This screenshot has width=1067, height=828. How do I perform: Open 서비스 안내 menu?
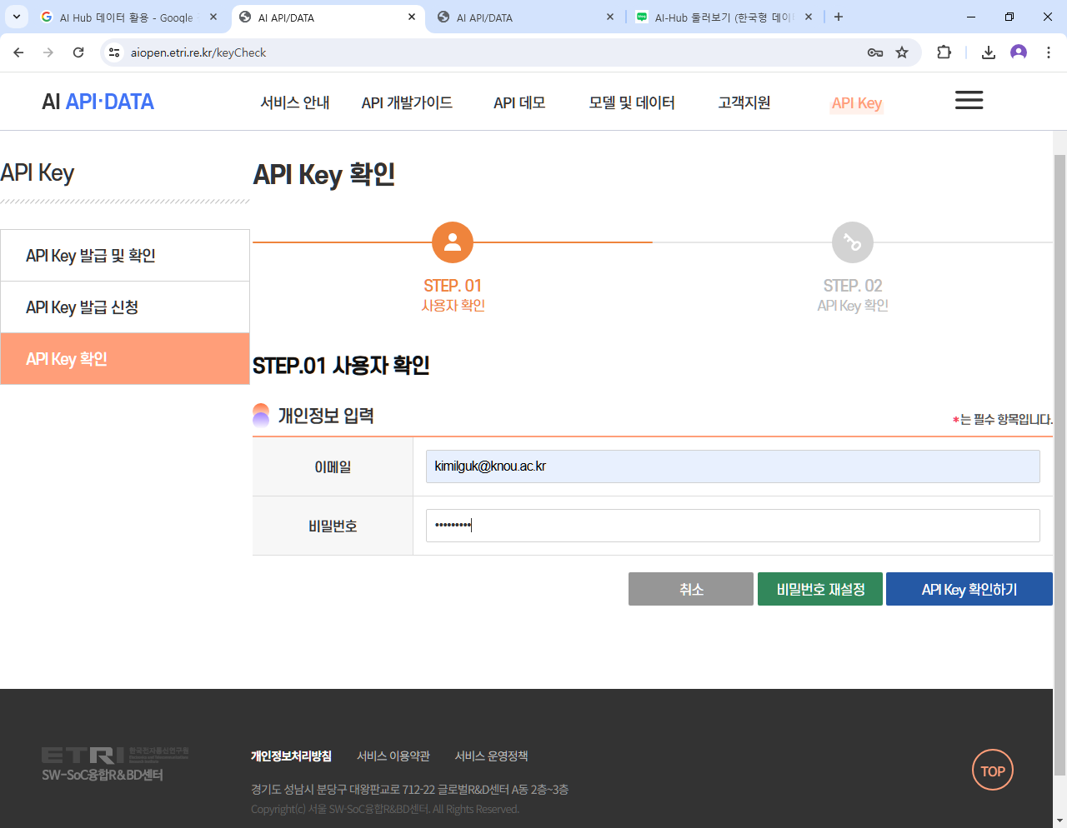(x=295, y=102)
